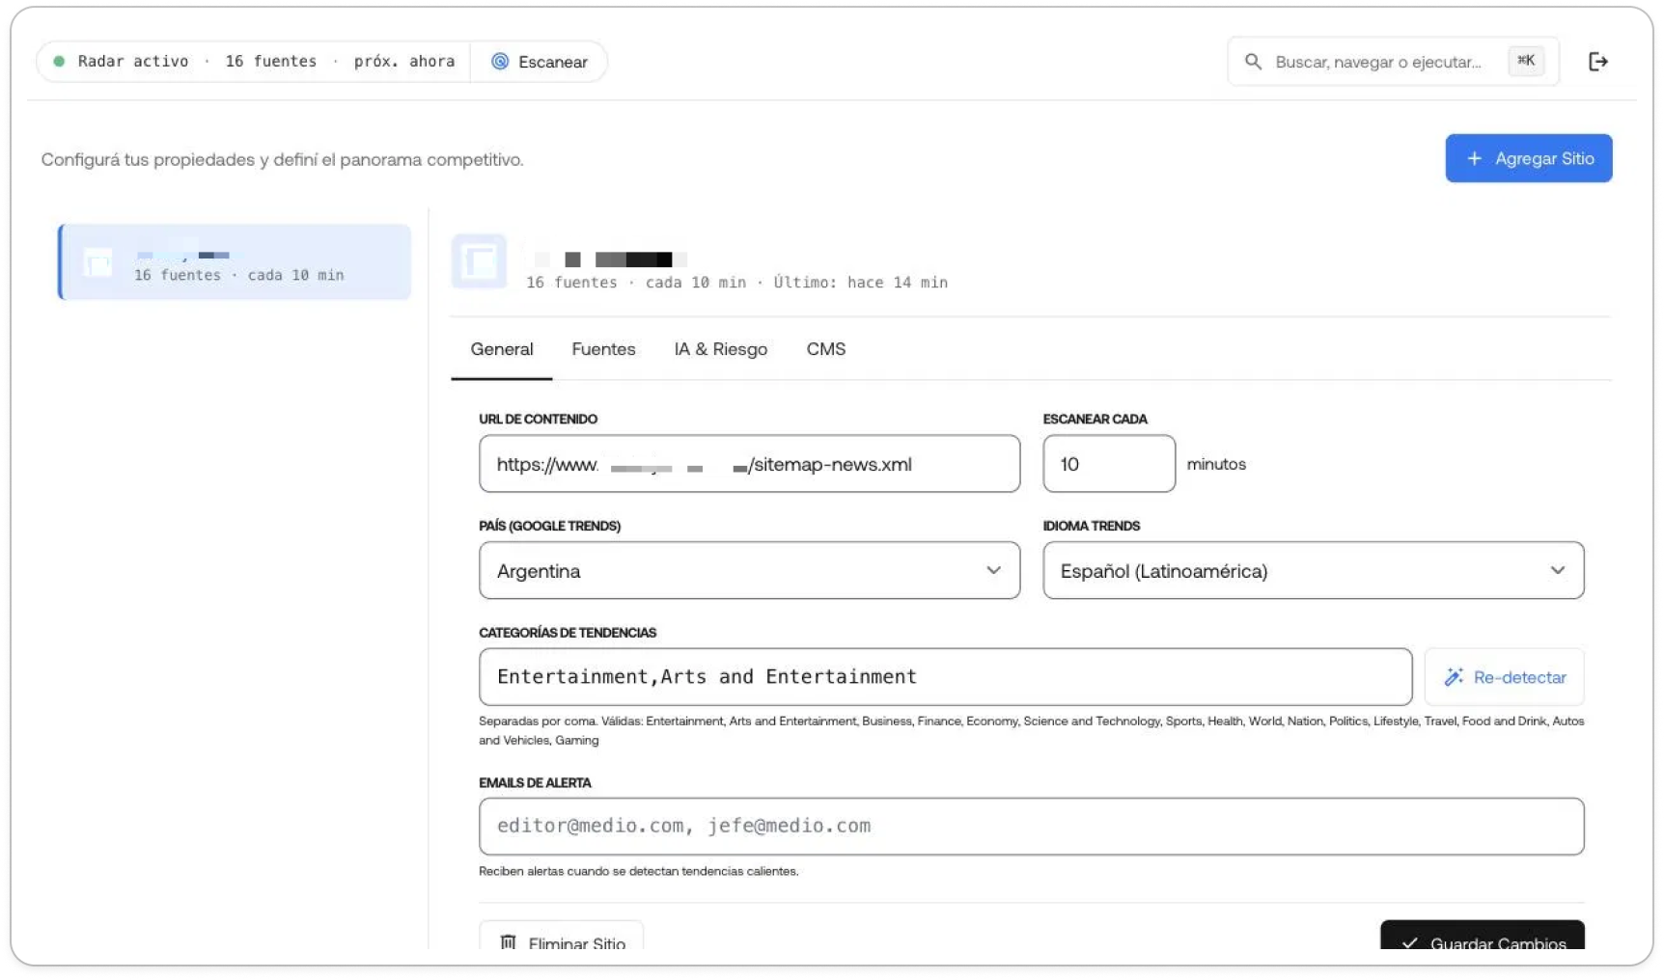Click the trash icon beside Eliminar Sitio
Viewport: 1664px width, 980px height.
pos(508,942)
